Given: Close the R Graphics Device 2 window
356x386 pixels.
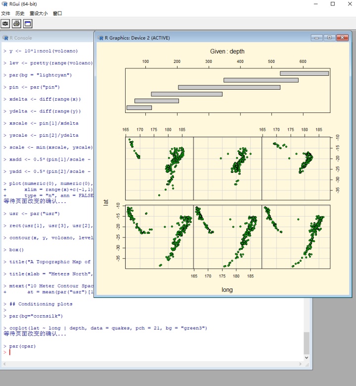Looking at the screenshot, I should 342,38.
